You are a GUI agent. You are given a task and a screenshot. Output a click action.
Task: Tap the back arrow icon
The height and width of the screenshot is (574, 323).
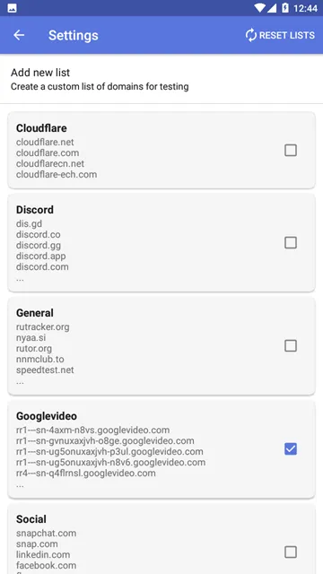pos(19,35)
